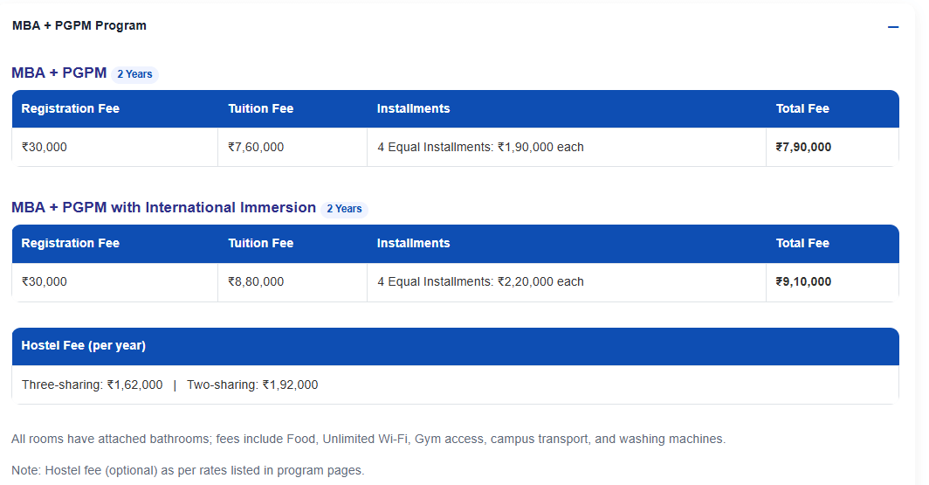
Task: Select the ₹2,20,000 installments cell
Action: 480,282
